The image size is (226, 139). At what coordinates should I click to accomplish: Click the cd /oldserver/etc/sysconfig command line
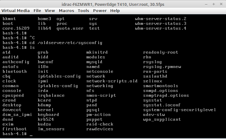coord(66,43)
